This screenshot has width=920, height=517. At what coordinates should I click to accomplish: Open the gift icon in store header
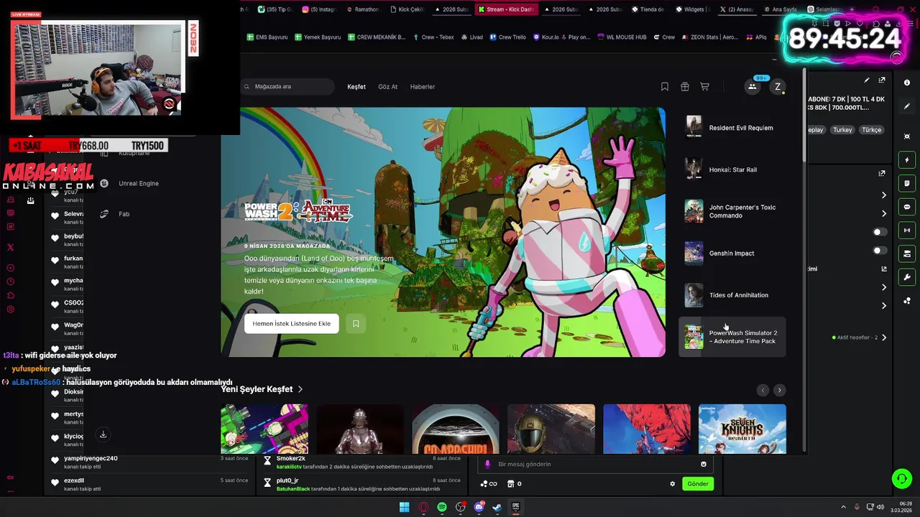(685, 87)
